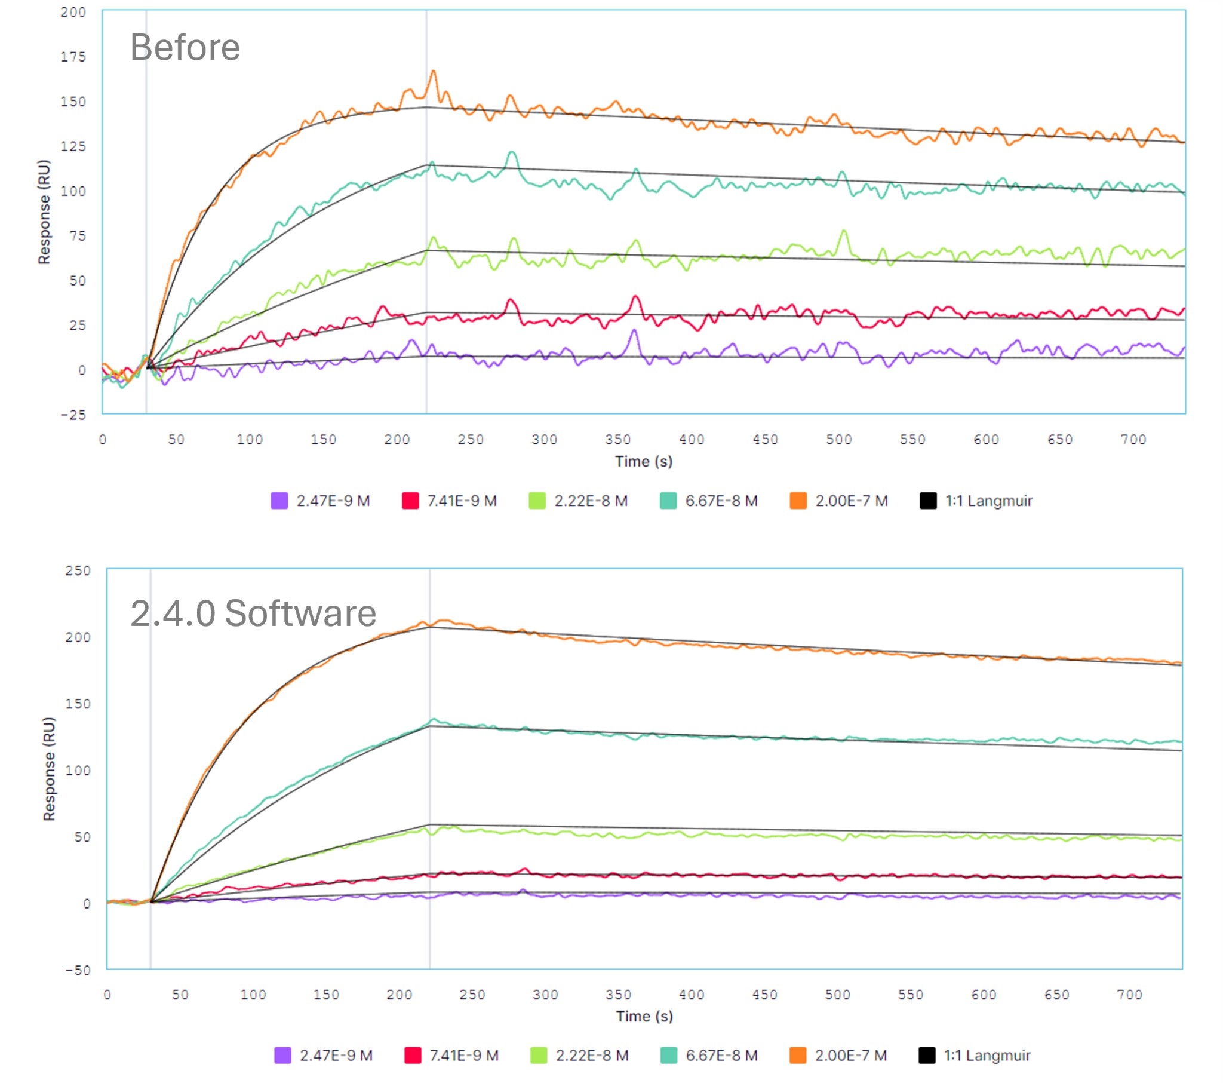The width and height of the screenshot is (1223, 1083).
Task: Click purple 2.47E-9 M swatch in top legend
Action: pyautogui.click(x=279, y=501)
